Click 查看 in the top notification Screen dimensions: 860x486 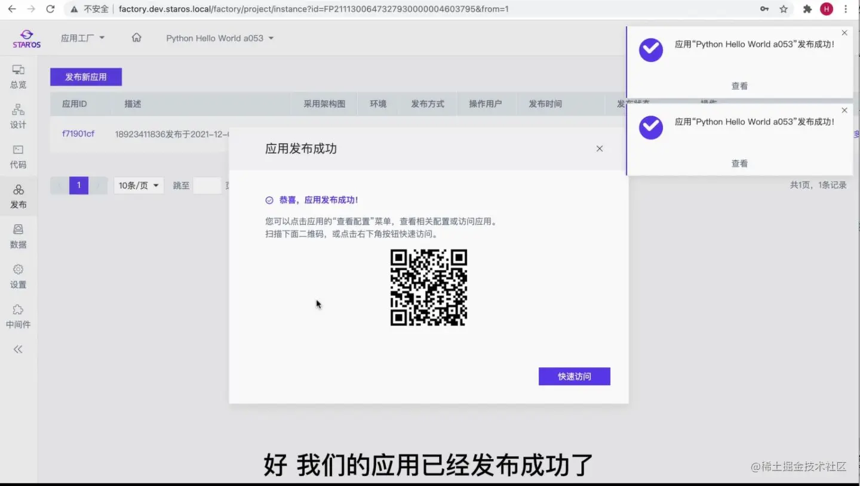tap(739, 86)
